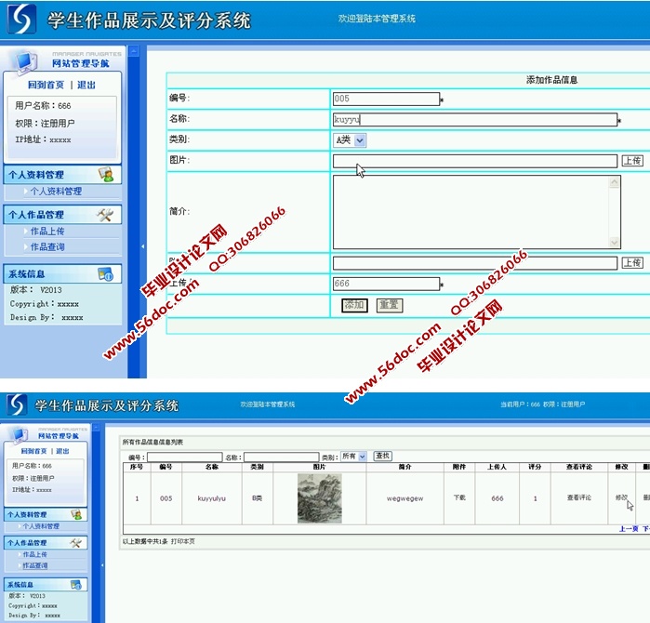Viewport: 650px width, 623px height.
Task: Click the cell showing kuyyulyu
Action: click(212, 498)
